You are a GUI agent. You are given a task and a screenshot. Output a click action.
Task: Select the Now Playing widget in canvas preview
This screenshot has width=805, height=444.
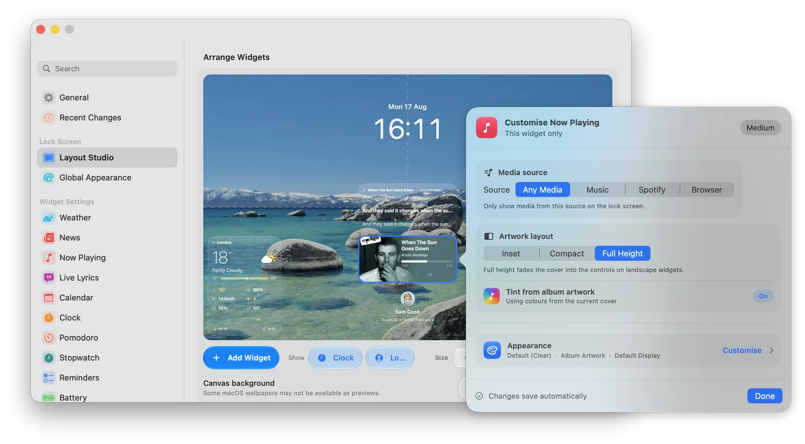[408, 259]
